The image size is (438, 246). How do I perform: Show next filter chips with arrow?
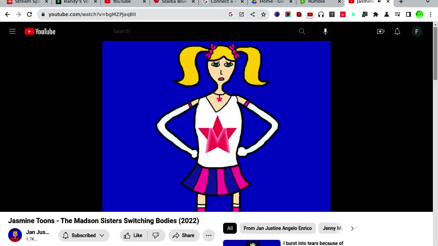[352, 228]
